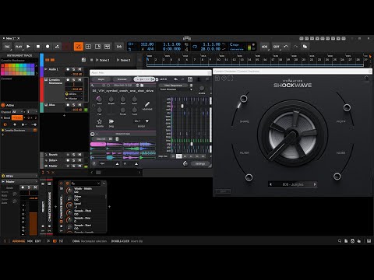
Task: Click the Drag icon in Atlas
Action: click(111, 121)
